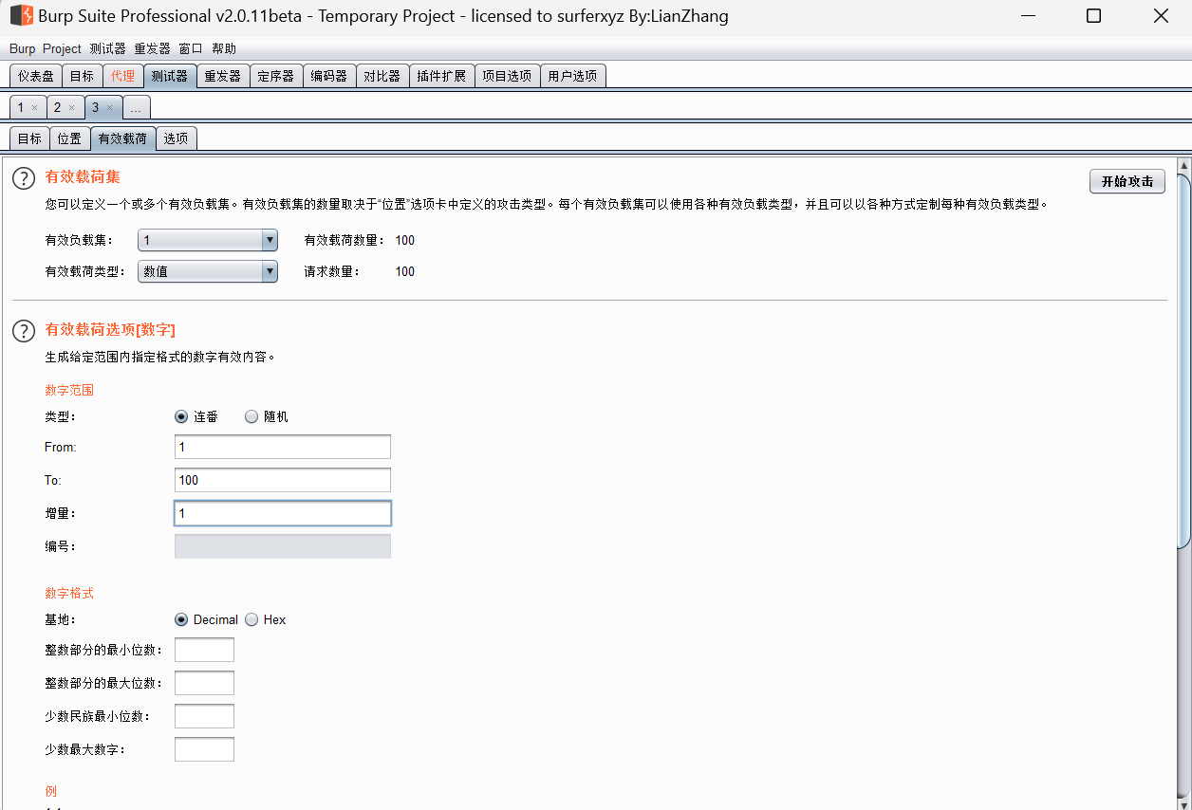Switch to the 重发器 main tab
This screenshot has width=1192, height=810.
tap(223, 76)
